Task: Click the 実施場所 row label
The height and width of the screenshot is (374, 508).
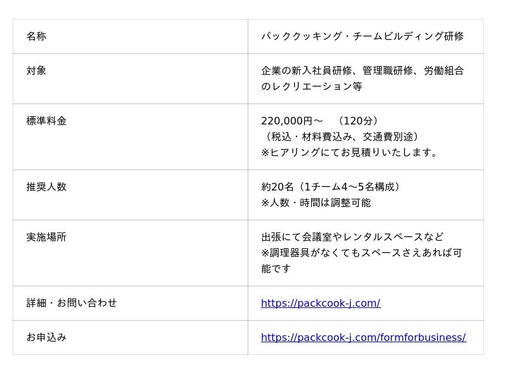Action: pos(46,237)
